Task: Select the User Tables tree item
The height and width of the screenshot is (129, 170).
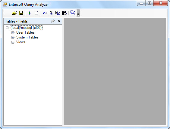Action: (25, 32)
